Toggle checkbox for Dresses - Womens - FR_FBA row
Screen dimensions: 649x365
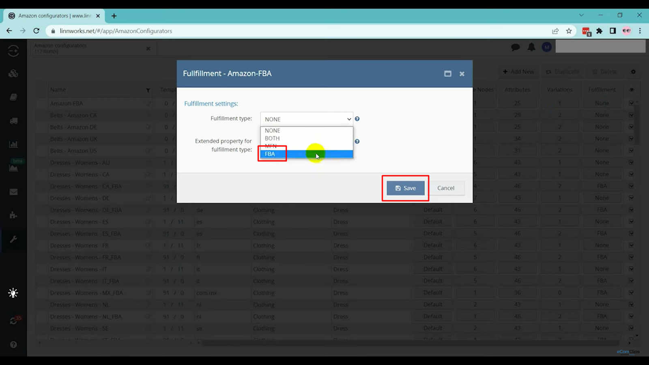(x=632, y=257)
